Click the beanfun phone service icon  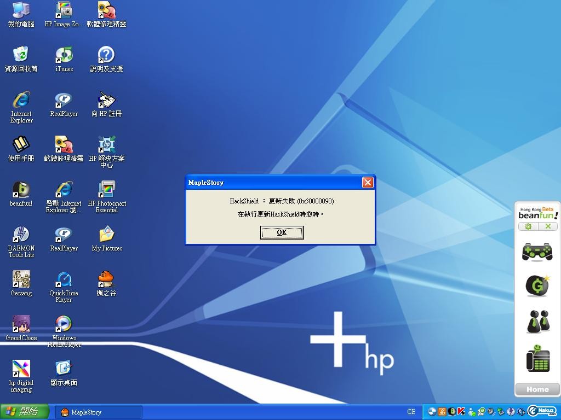point(537,358)
